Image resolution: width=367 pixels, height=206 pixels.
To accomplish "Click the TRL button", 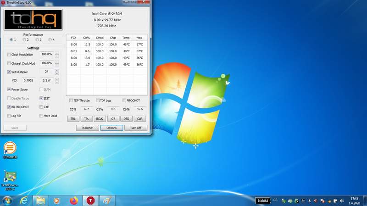I will (x=73, y=119).
